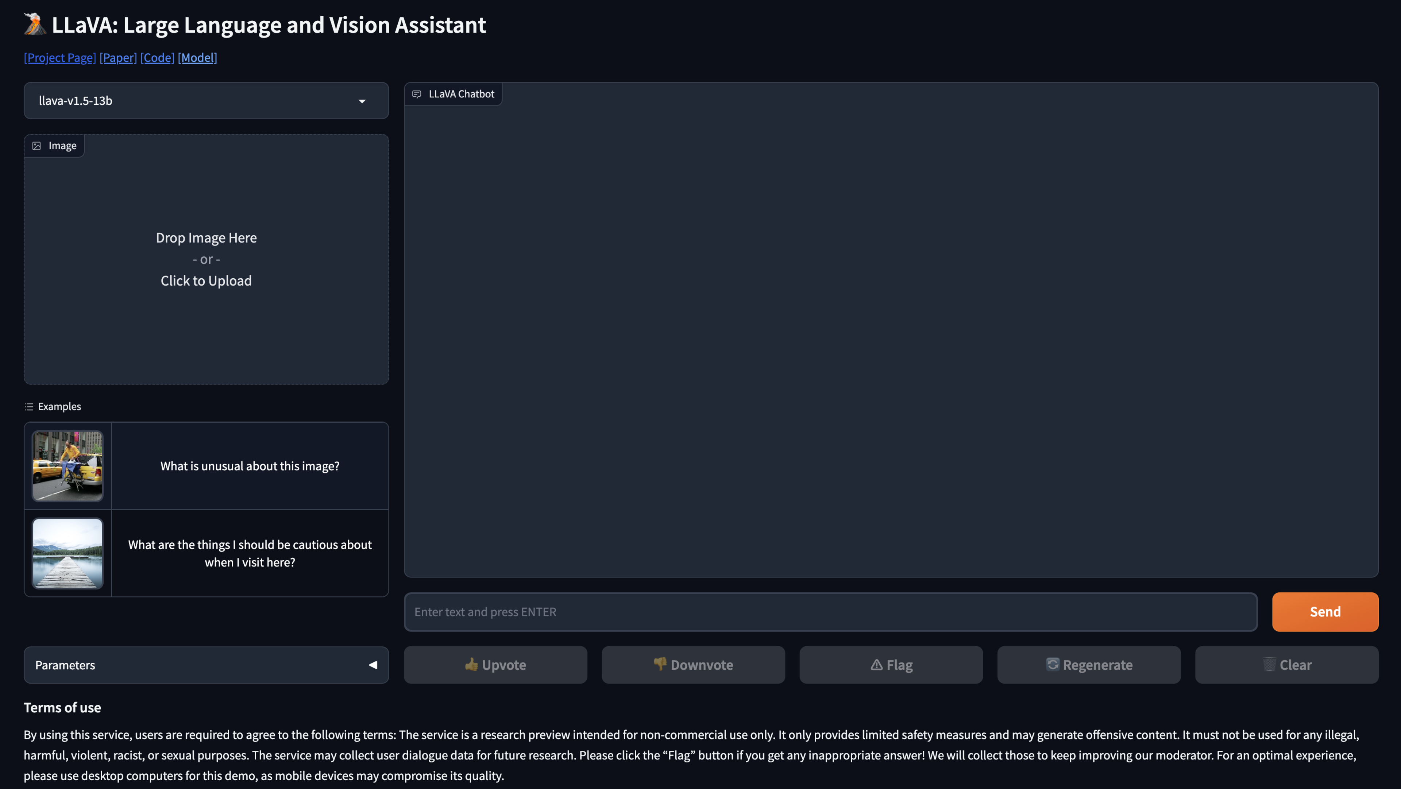
Task: Choose 'things I should be cautious about' example
Action: (250, 553)
